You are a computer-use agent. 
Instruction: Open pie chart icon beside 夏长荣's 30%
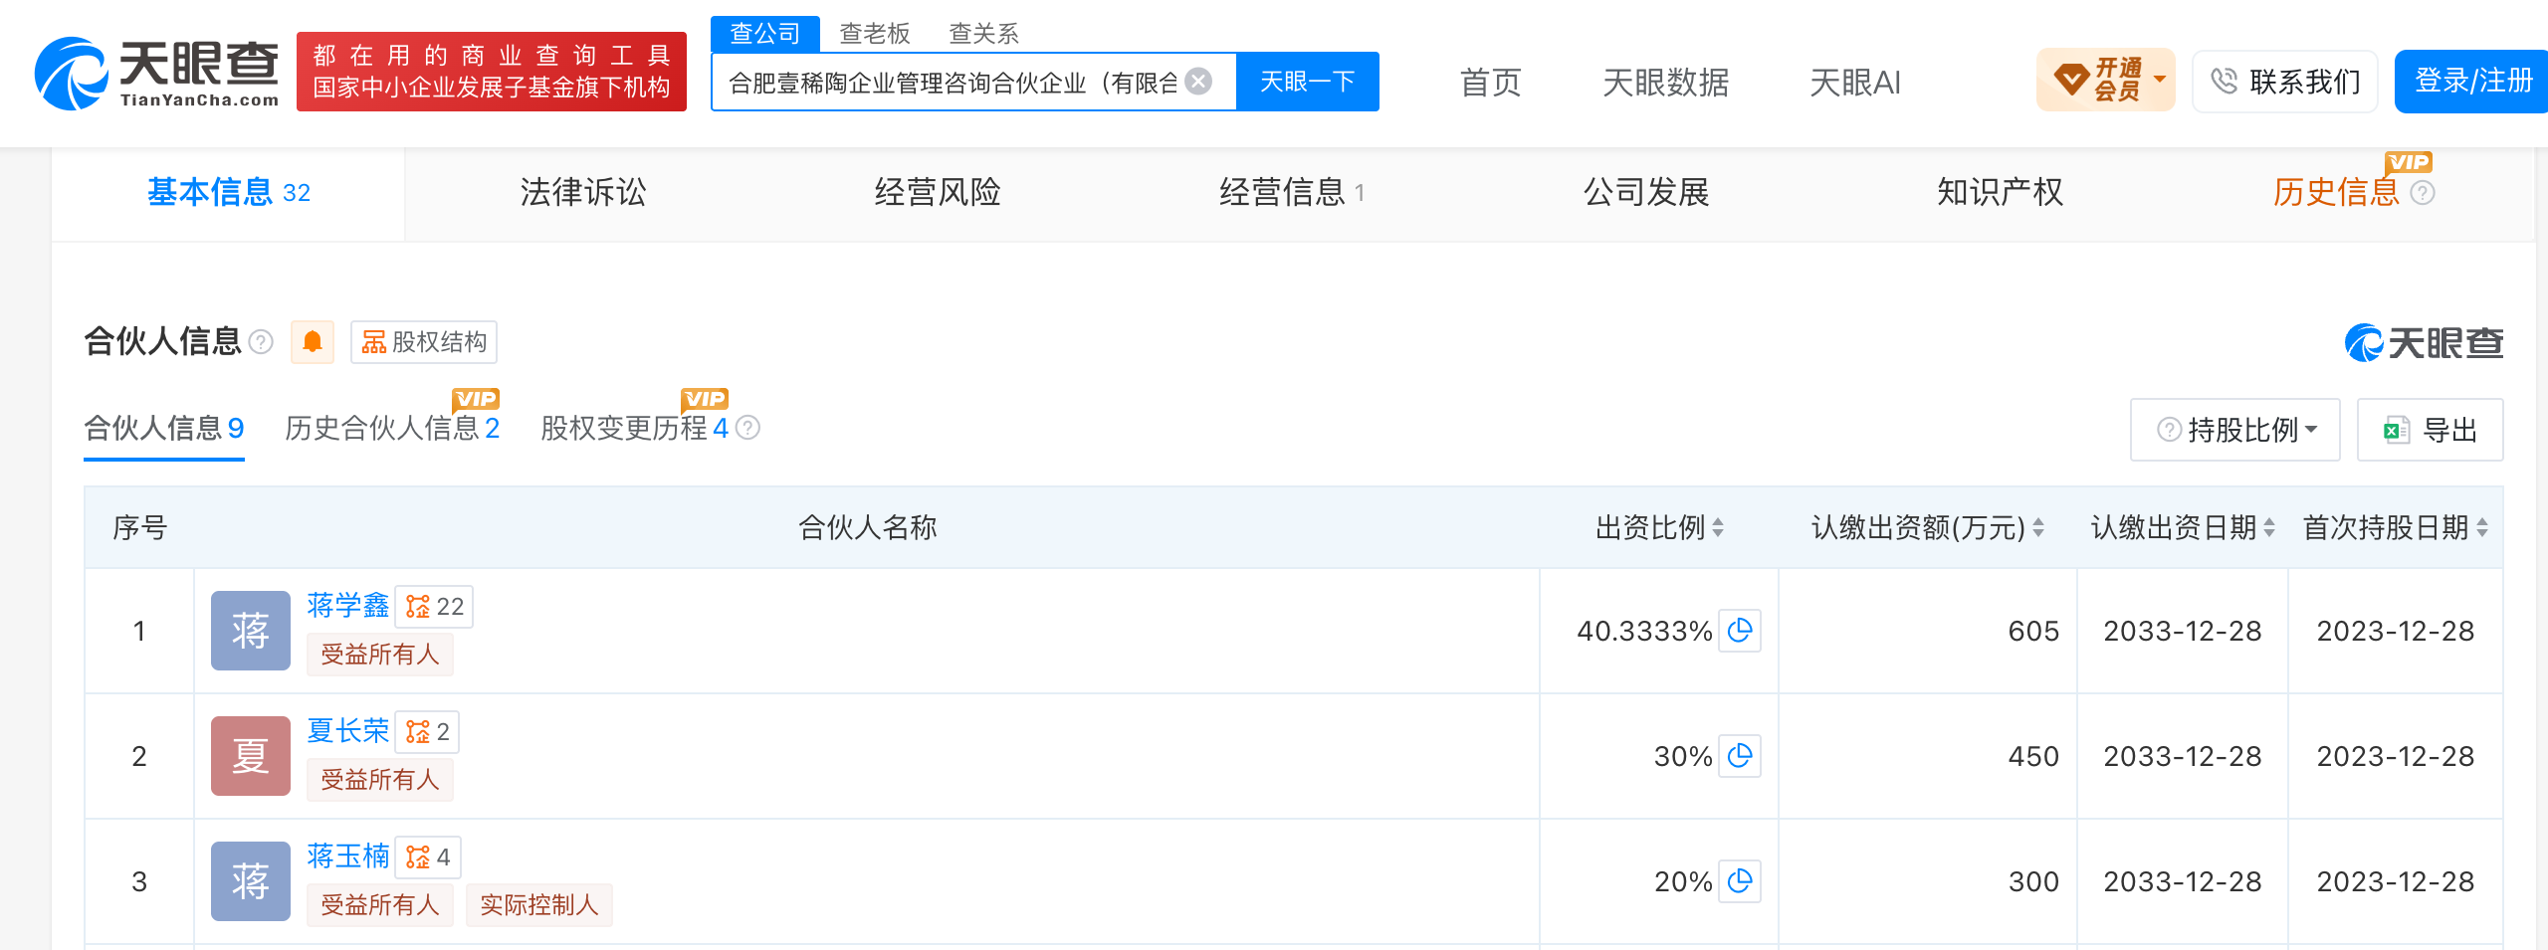click(x=1740, y=756)
